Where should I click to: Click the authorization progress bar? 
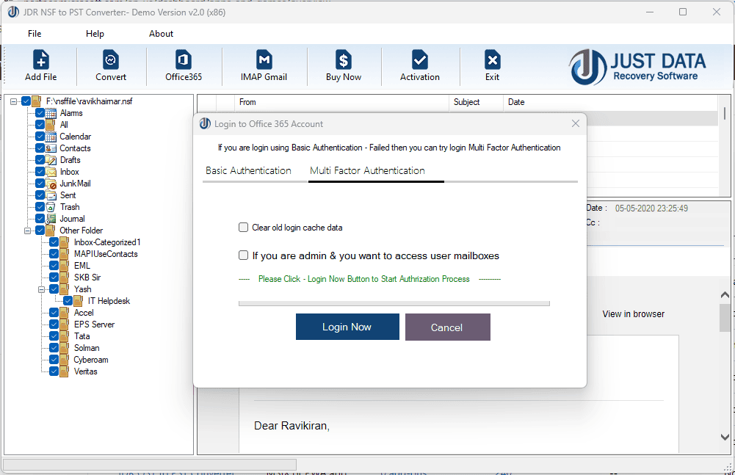[x=394, y=302]
